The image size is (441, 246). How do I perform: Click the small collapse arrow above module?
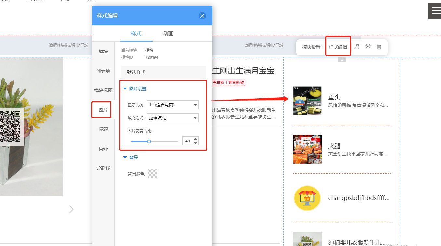click(342, 59)
